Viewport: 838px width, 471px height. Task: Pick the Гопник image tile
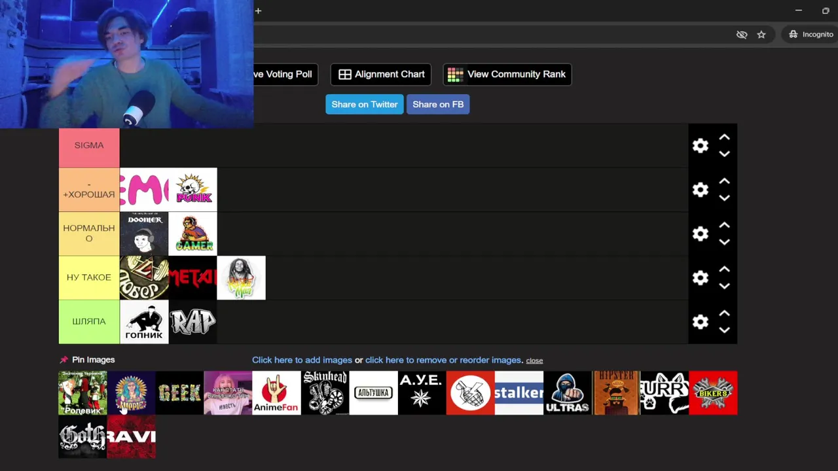point(144,321)
